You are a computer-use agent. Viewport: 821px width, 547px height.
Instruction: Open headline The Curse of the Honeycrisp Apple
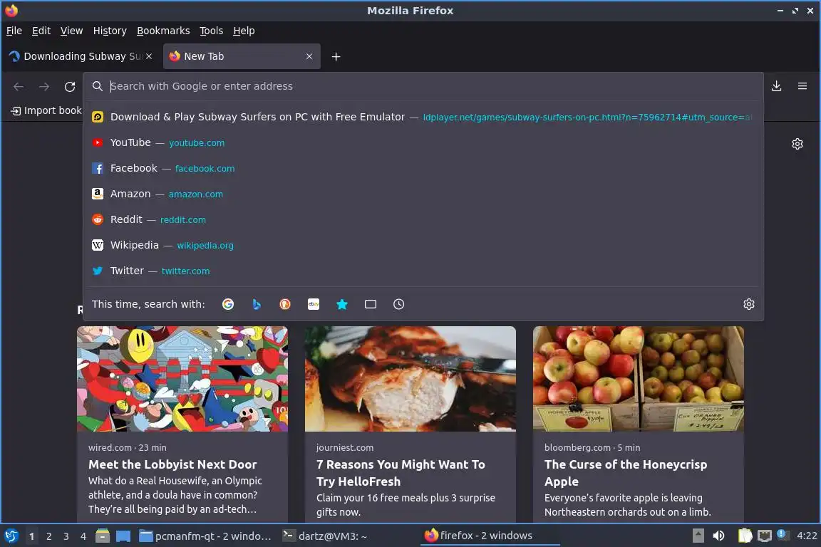626,473
